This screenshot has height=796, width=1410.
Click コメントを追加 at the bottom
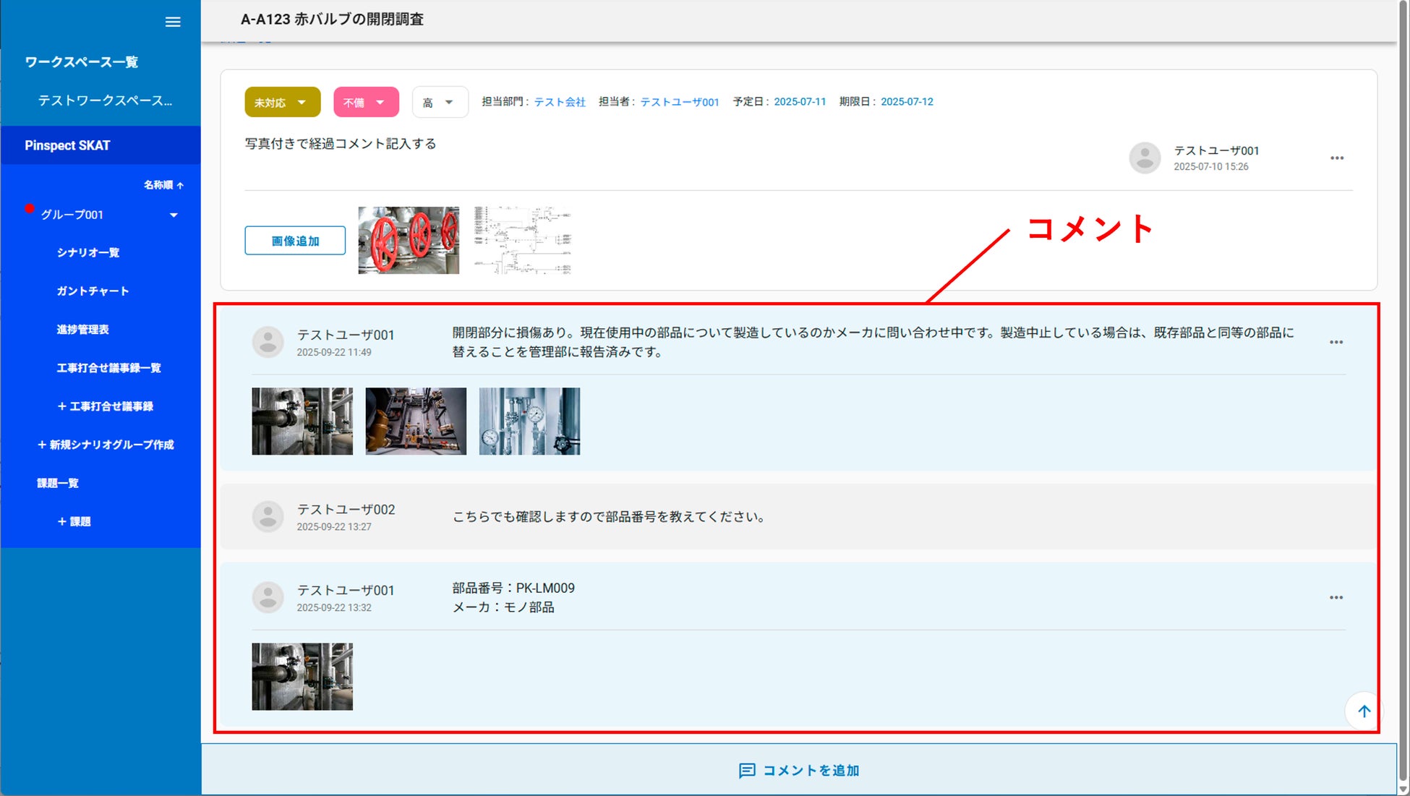799,771
